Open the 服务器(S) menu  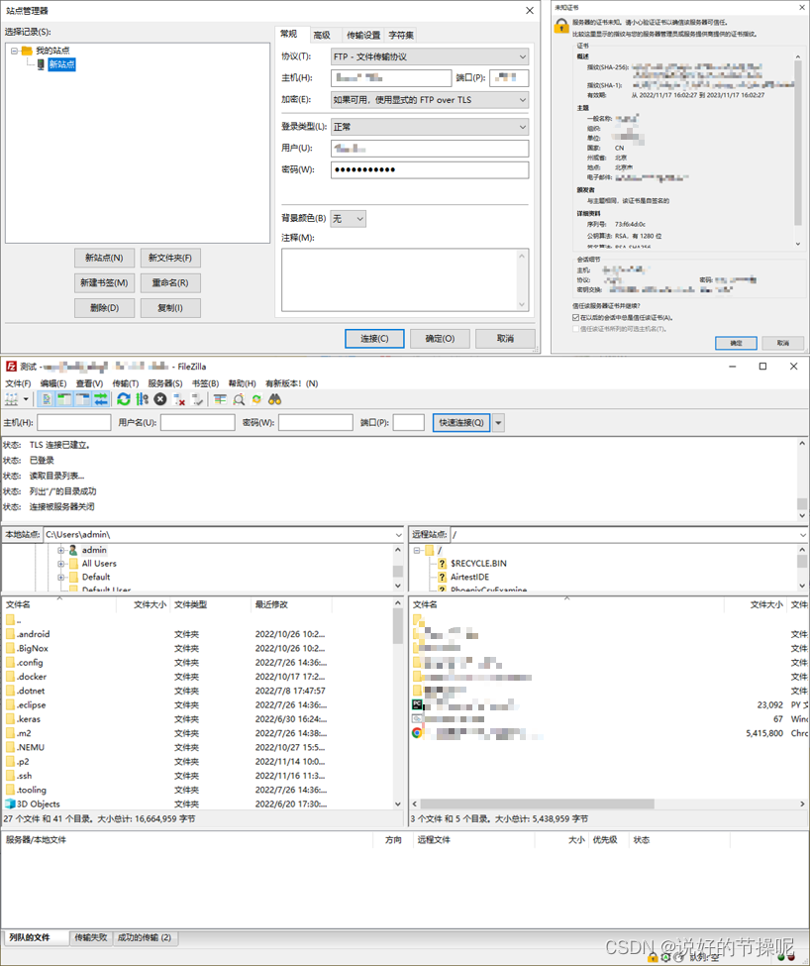pyautogui.click(x=165, y=383)
